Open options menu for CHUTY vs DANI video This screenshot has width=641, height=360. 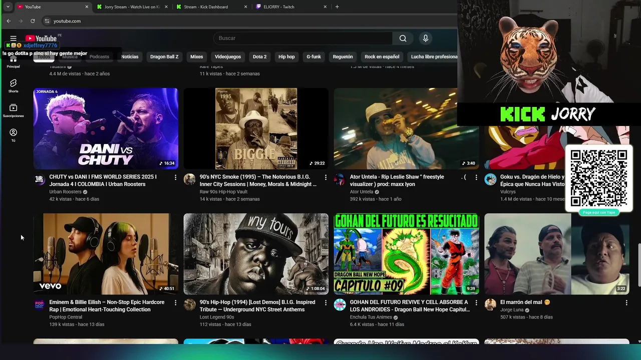175,177
